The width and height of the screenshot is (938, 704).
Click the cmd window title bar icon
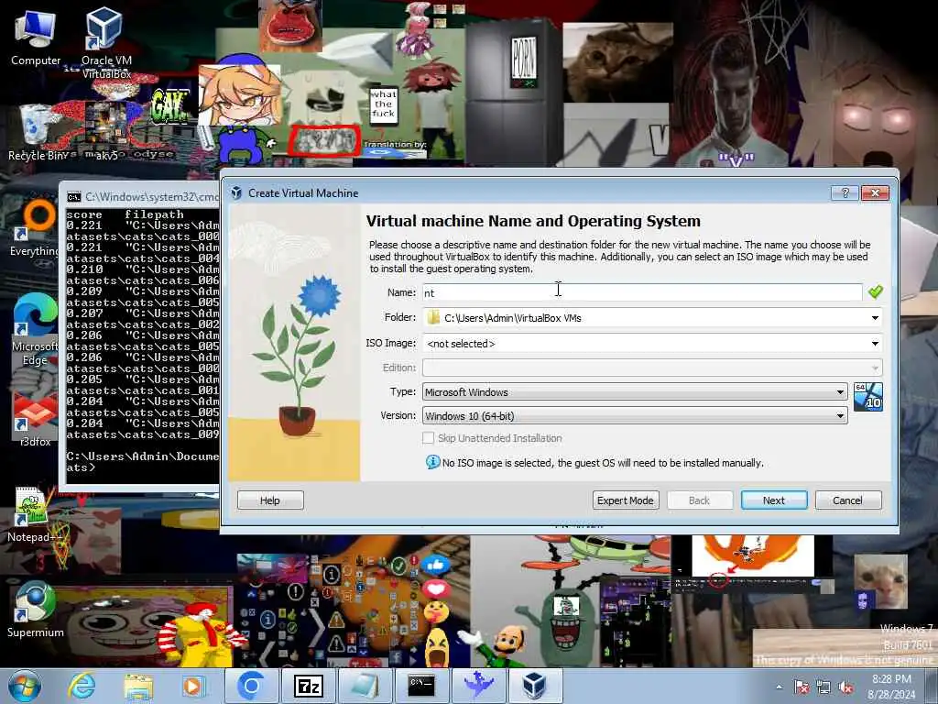click(74, 197)
